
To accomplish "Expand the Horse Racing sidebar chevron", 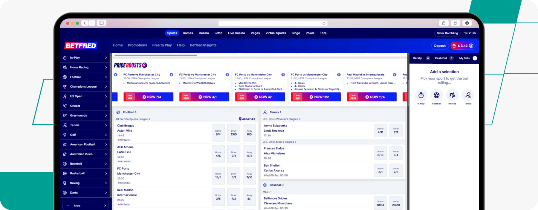I will 106,67.
